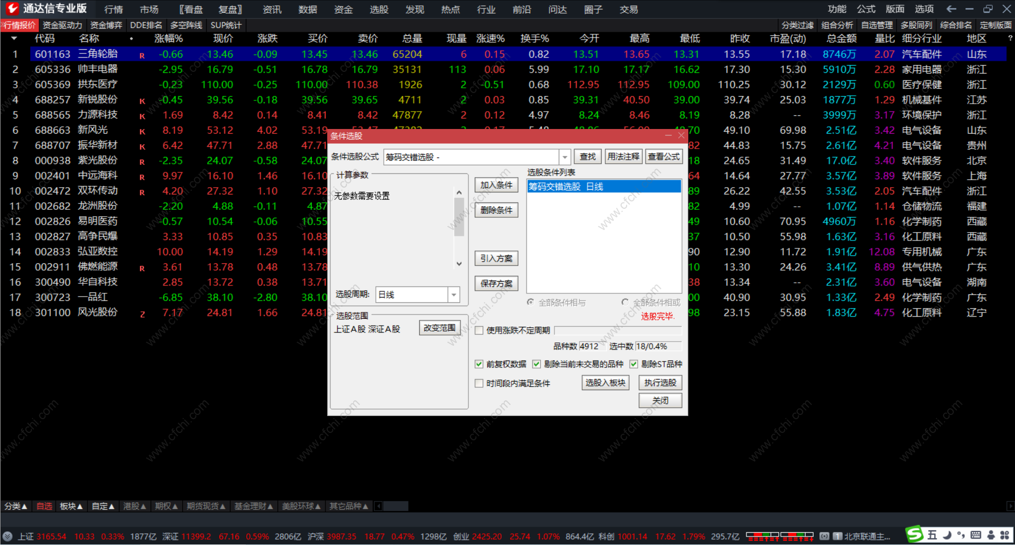Image resolution: width=1015 pixels, height=545 pixels.
Task: Select the 全部条件相或 radio option
Action: point(625,301)
